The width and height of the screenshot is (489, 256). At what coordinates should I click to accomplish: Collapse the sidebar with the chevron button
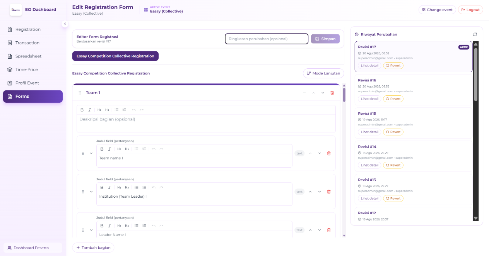[65, 24]
